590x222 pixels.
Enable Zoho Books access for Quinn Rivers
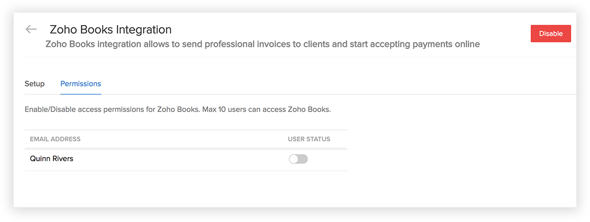298,159
